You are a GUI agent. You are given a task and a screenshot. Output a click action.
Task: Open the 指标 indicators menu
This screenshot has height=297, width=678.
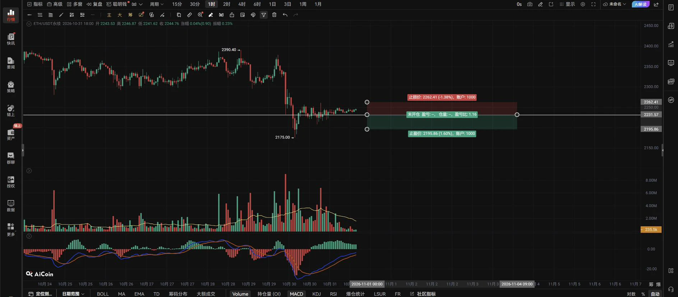[x=35, y=4]
